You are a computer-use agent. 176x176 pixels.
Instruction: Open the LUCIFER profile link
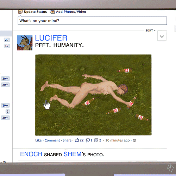tap(51, 38)
